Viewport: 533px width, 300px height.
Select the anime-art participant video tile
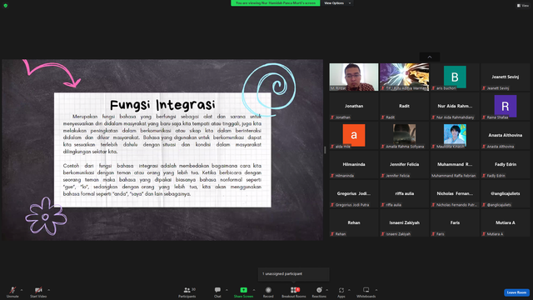coord(404,77)
